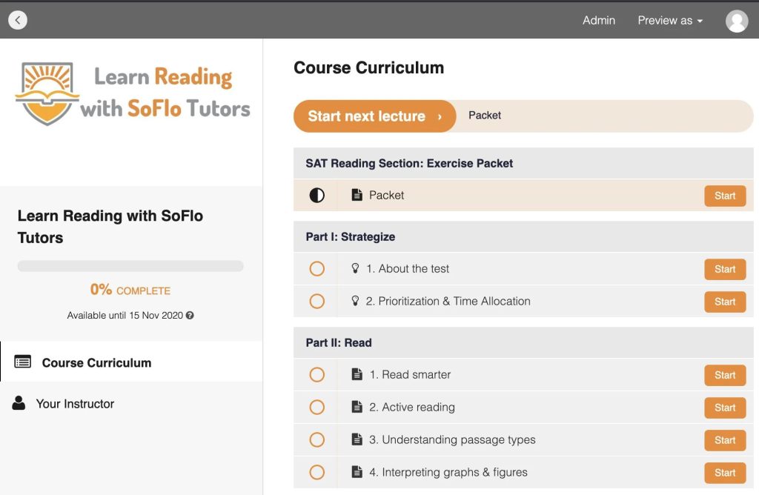Click the document icon for Active reading
This screenshot has width=759, height=495.
357,407
